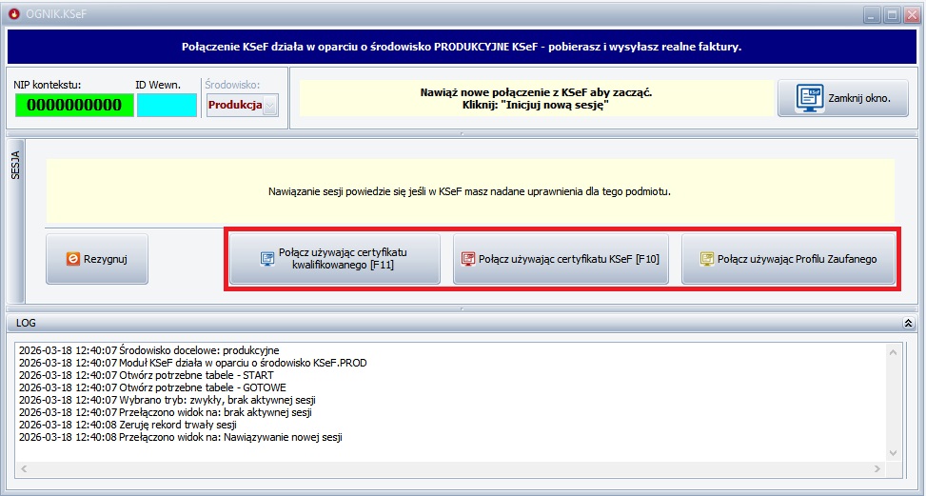Select log line 'Moduł KSeF działa w oparciu'
Screen dimensions: 926x496
pos(192,363)
